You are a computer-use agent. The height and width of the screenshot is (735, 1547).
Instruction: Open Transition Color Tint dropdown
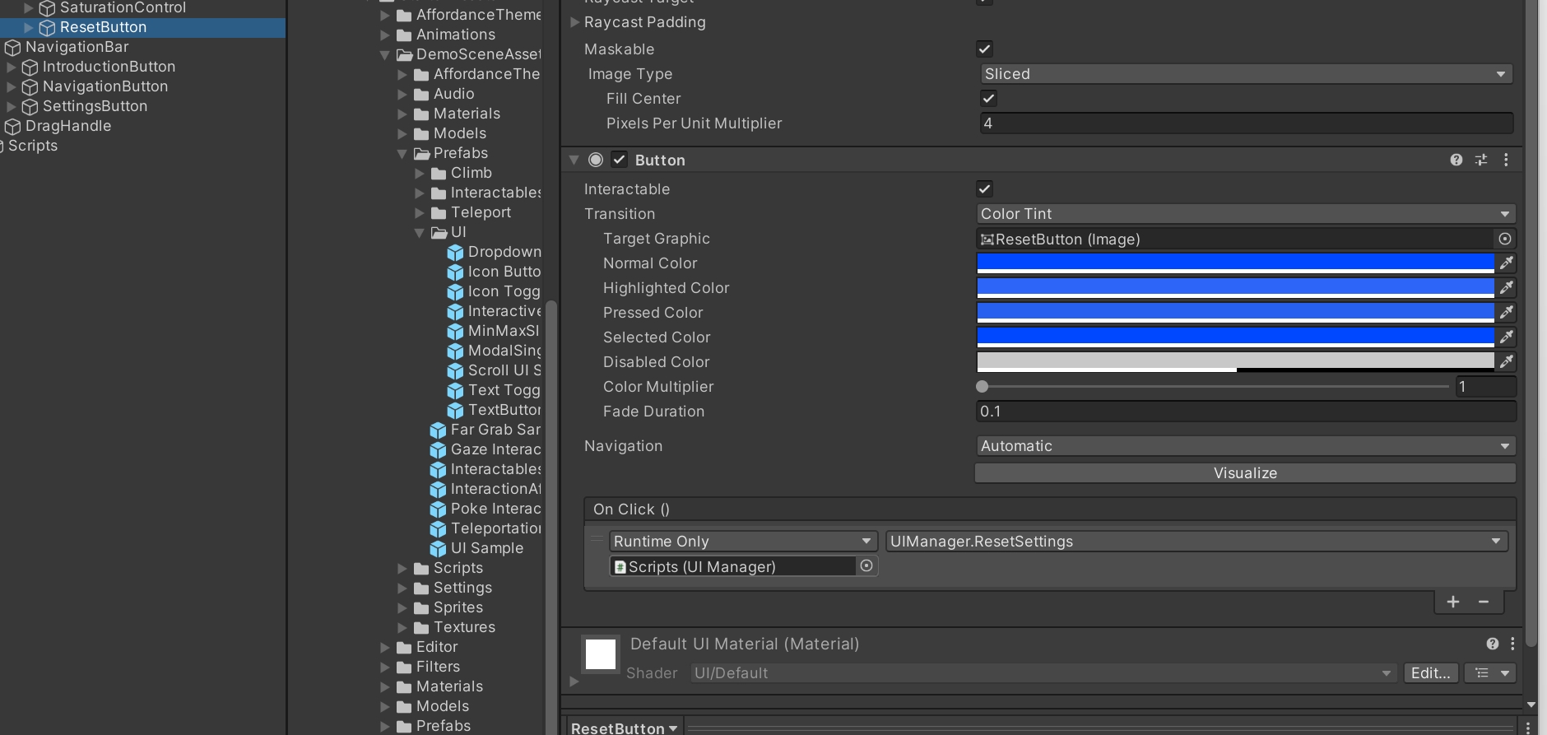[x=1245, y=213]
